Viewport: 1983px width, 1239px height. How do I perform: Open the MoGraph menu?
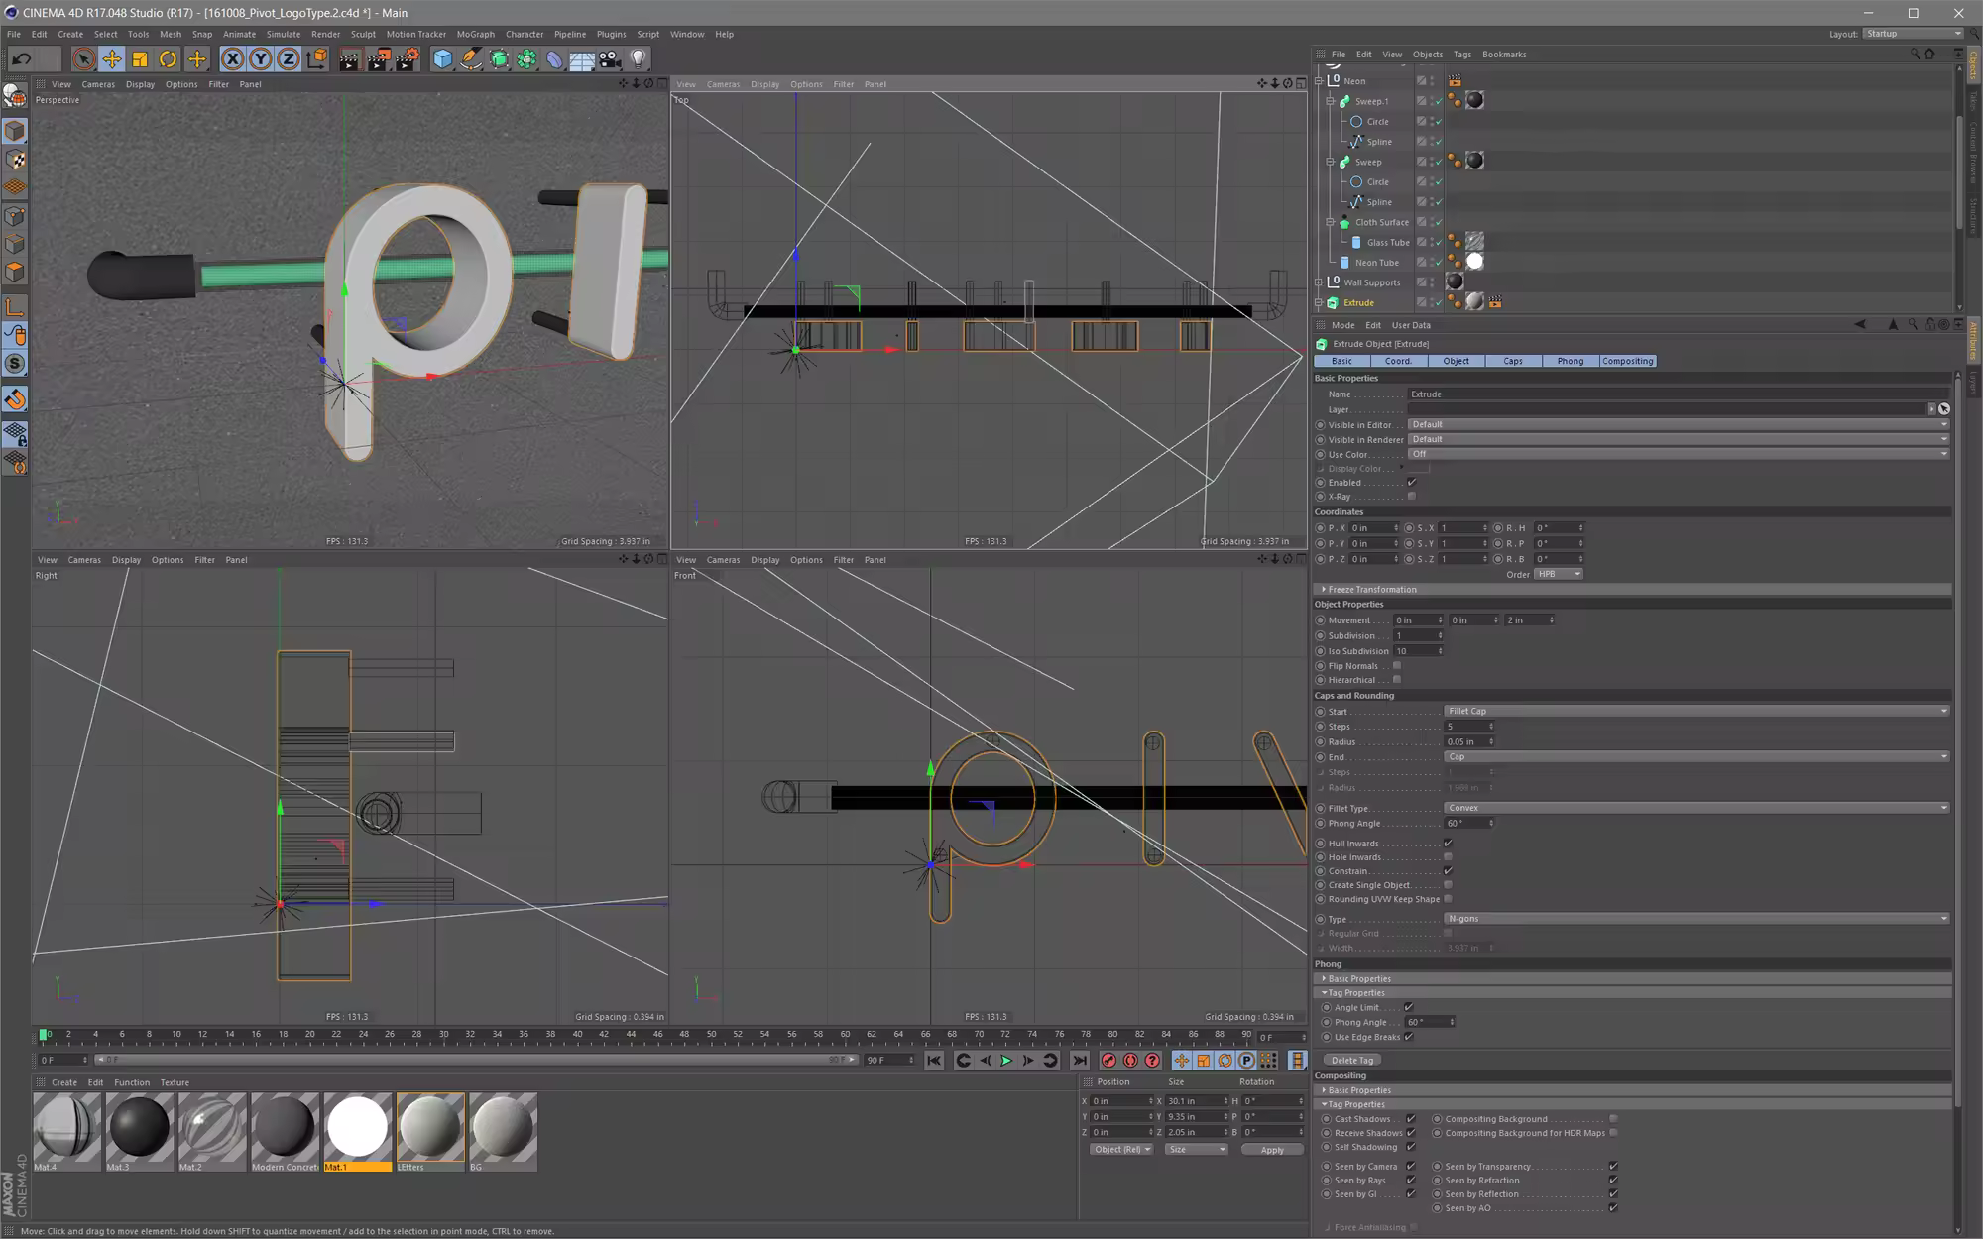tap(475, 34)
